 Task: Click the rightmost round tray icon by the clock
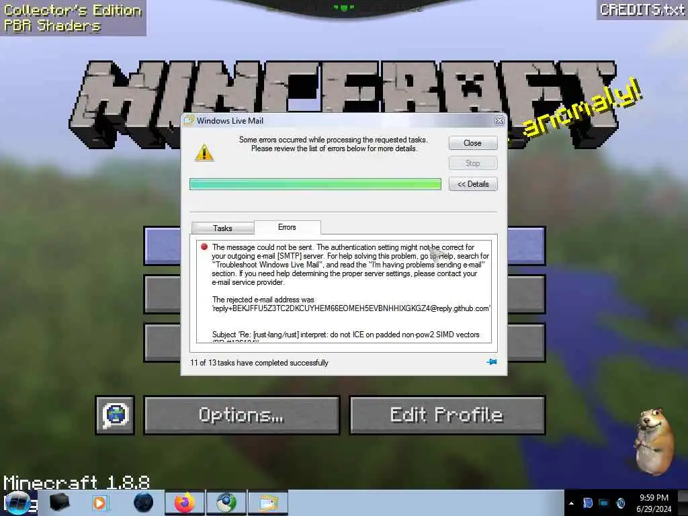click(621, 503)
